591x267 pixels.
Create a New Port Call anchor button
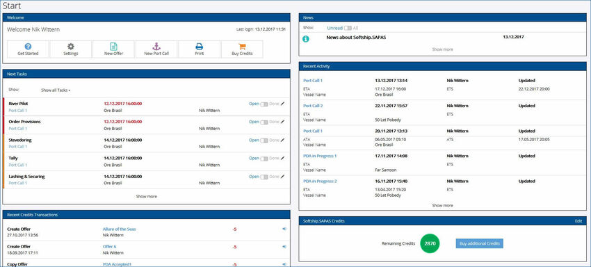click(x=156, y=49)
